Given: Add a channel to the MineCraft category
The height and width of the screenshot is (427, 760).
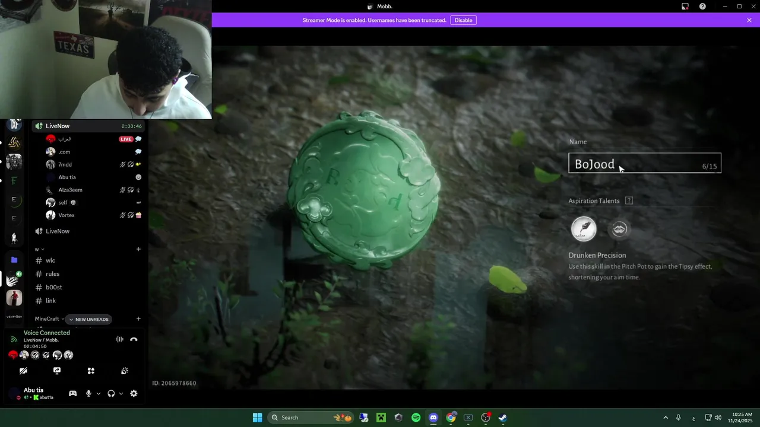Looking at the screenshot, I should click(x=138, y=319).
